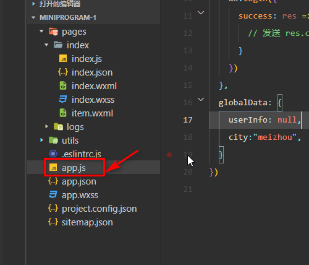The image size is (309, 265).
Task: Fold the code block at line 11
Action: pyautogui.click(x=201, y=13)
